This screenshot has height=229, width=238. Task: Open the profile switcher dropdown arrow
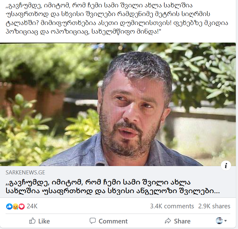[x=225, y=221]
